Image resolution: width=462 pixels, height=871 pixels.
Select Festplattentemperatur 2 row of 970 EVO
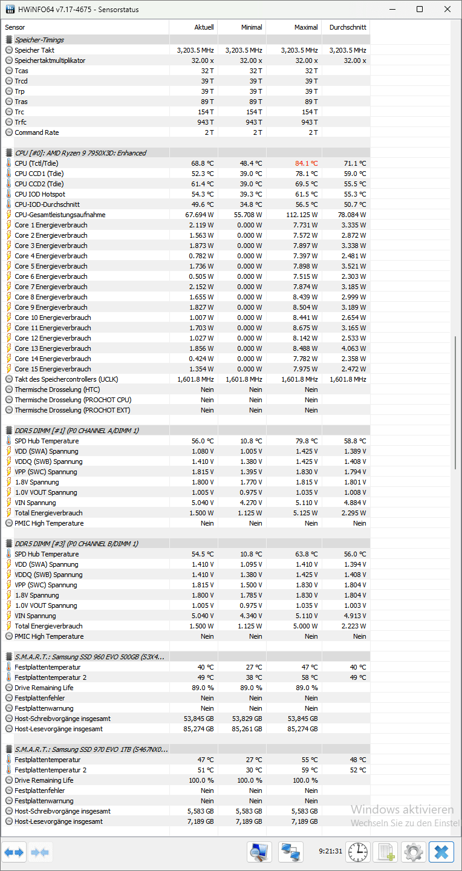pyautogui.click(x=185, y=770)
